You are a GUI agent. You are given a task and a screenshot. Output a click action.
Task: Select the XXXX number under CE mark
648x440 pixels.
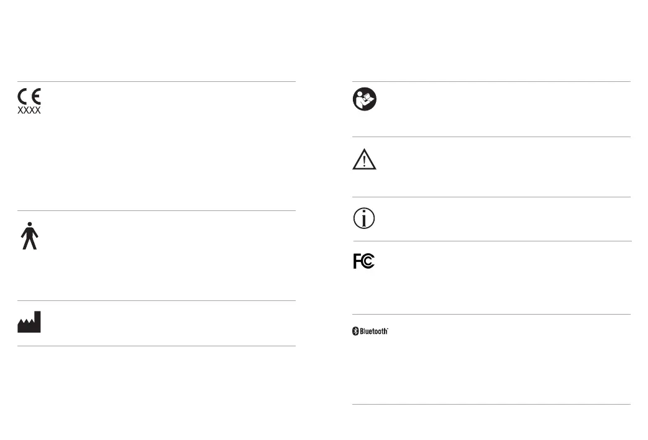point(29,110)
